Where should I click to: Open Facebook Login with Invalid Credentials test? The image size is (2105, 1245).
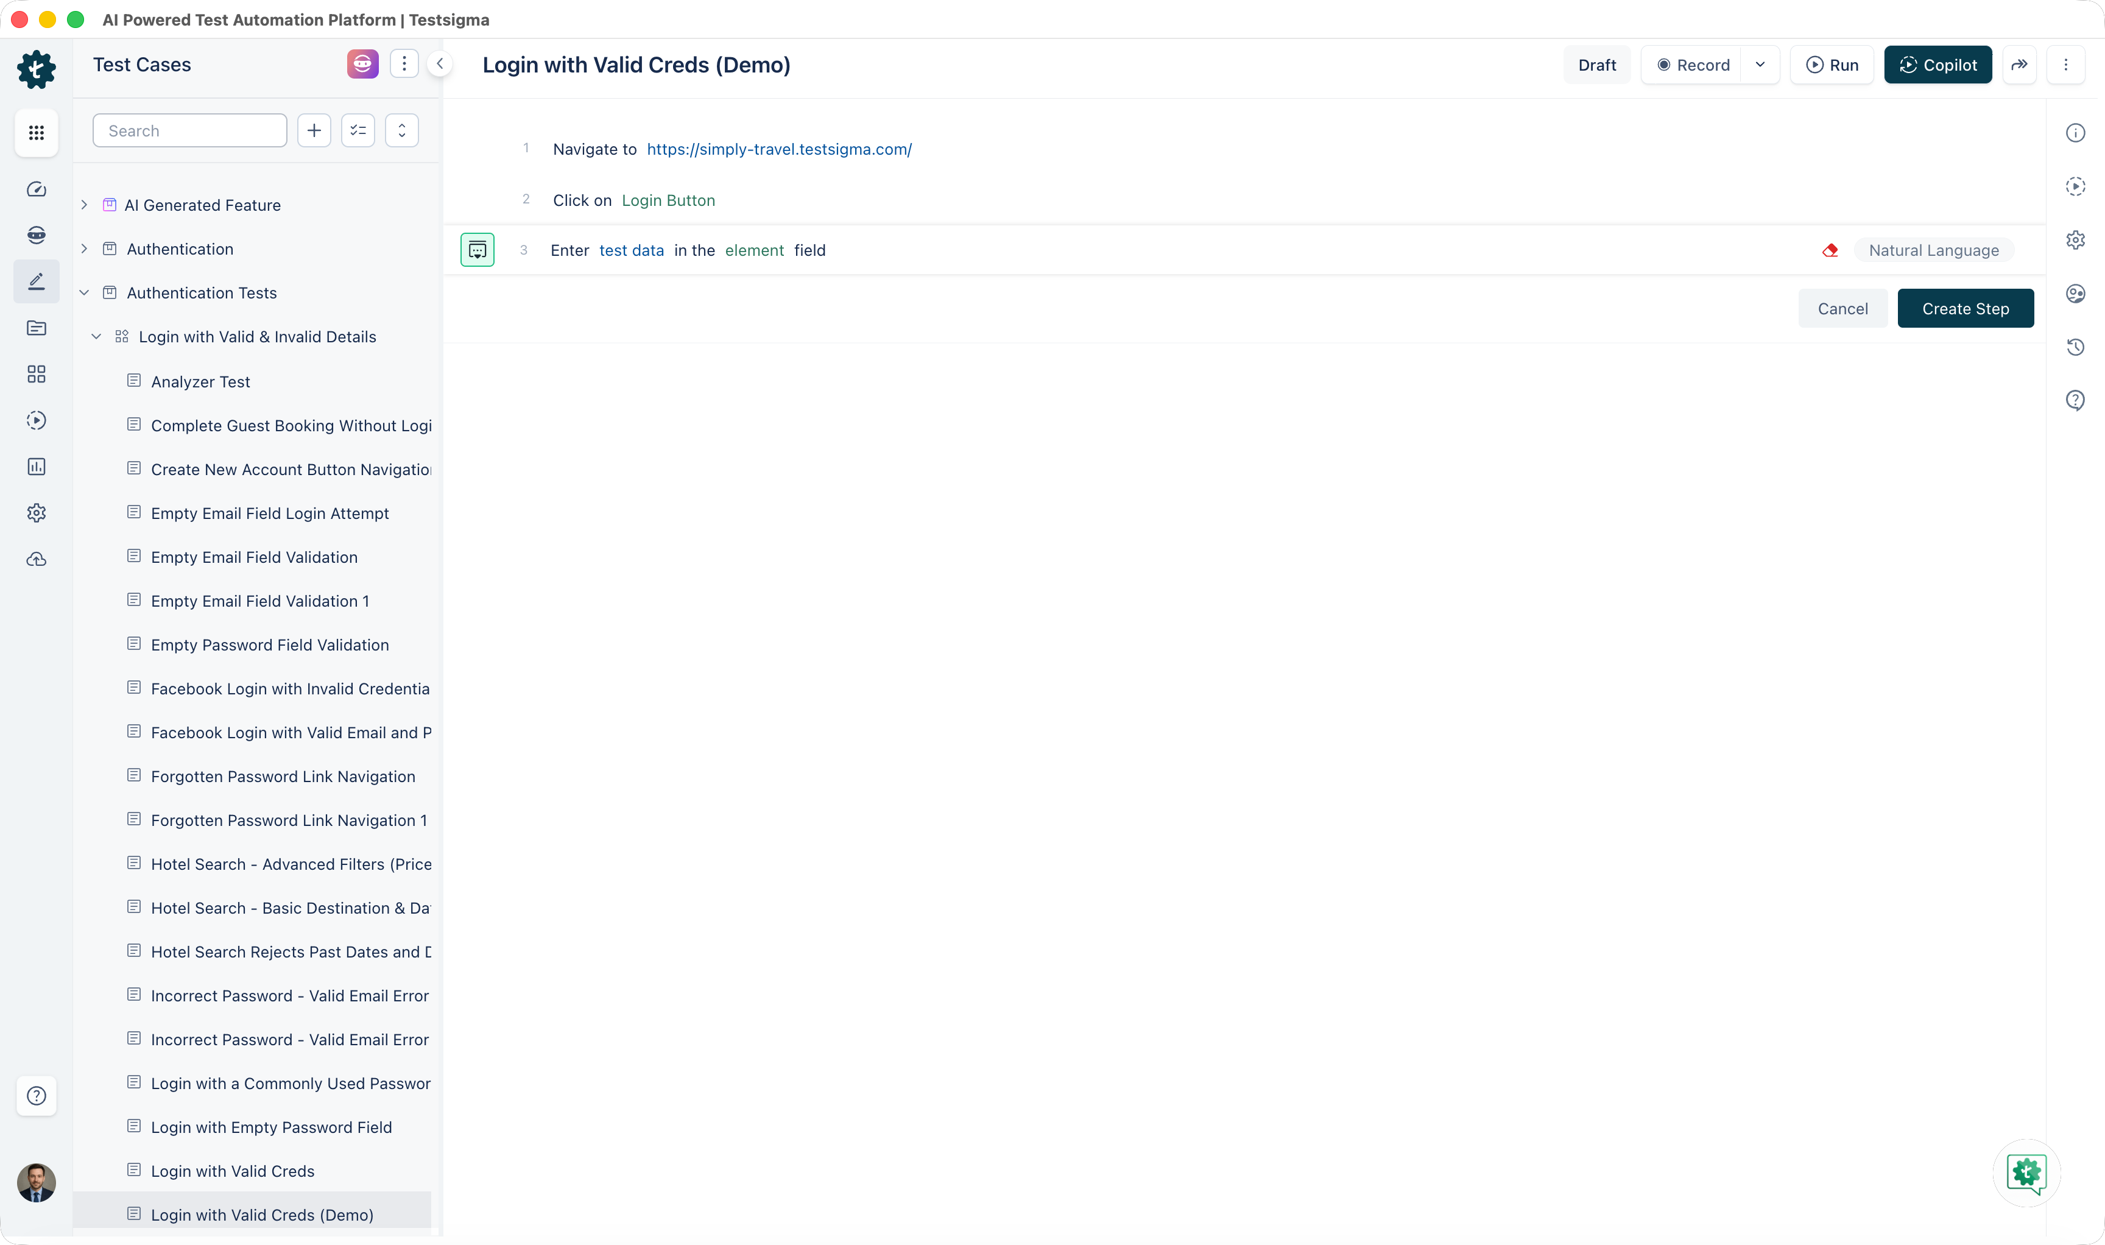[291, 689]
